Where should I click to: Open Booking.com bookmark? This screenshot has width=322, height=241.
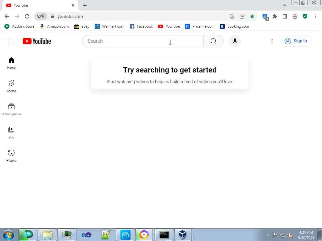pyautogui.click(x=234, y=26)
